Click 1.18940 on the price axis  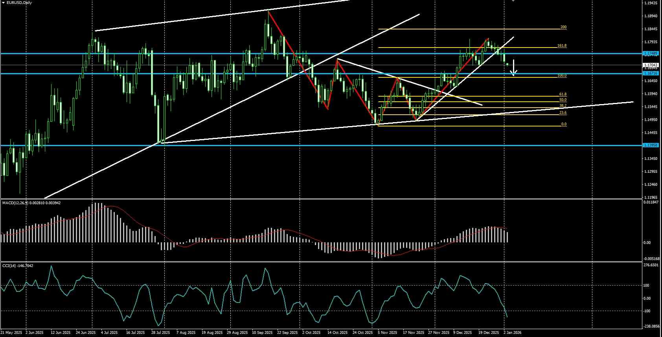tap(652, 16)
